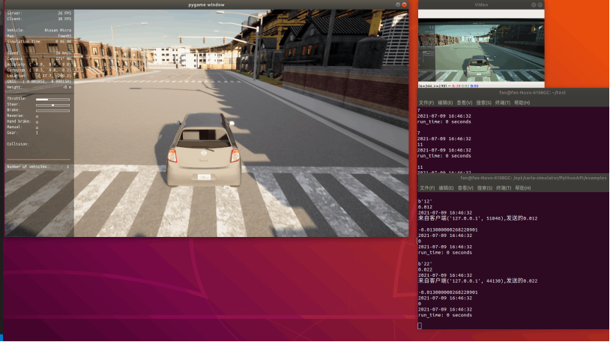Open 编辑(E) menu in ~/test terminal
This screenshot has height=342, width=610.
tap(445, 103)
